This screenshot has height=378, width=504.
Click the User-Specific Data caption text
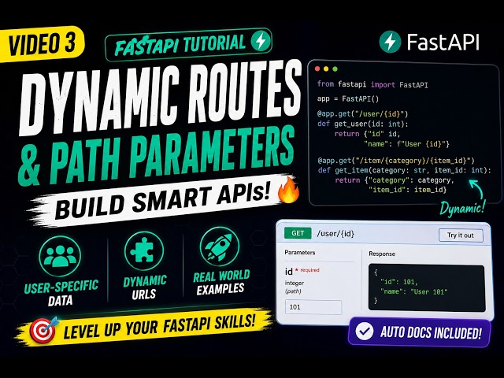61,293
